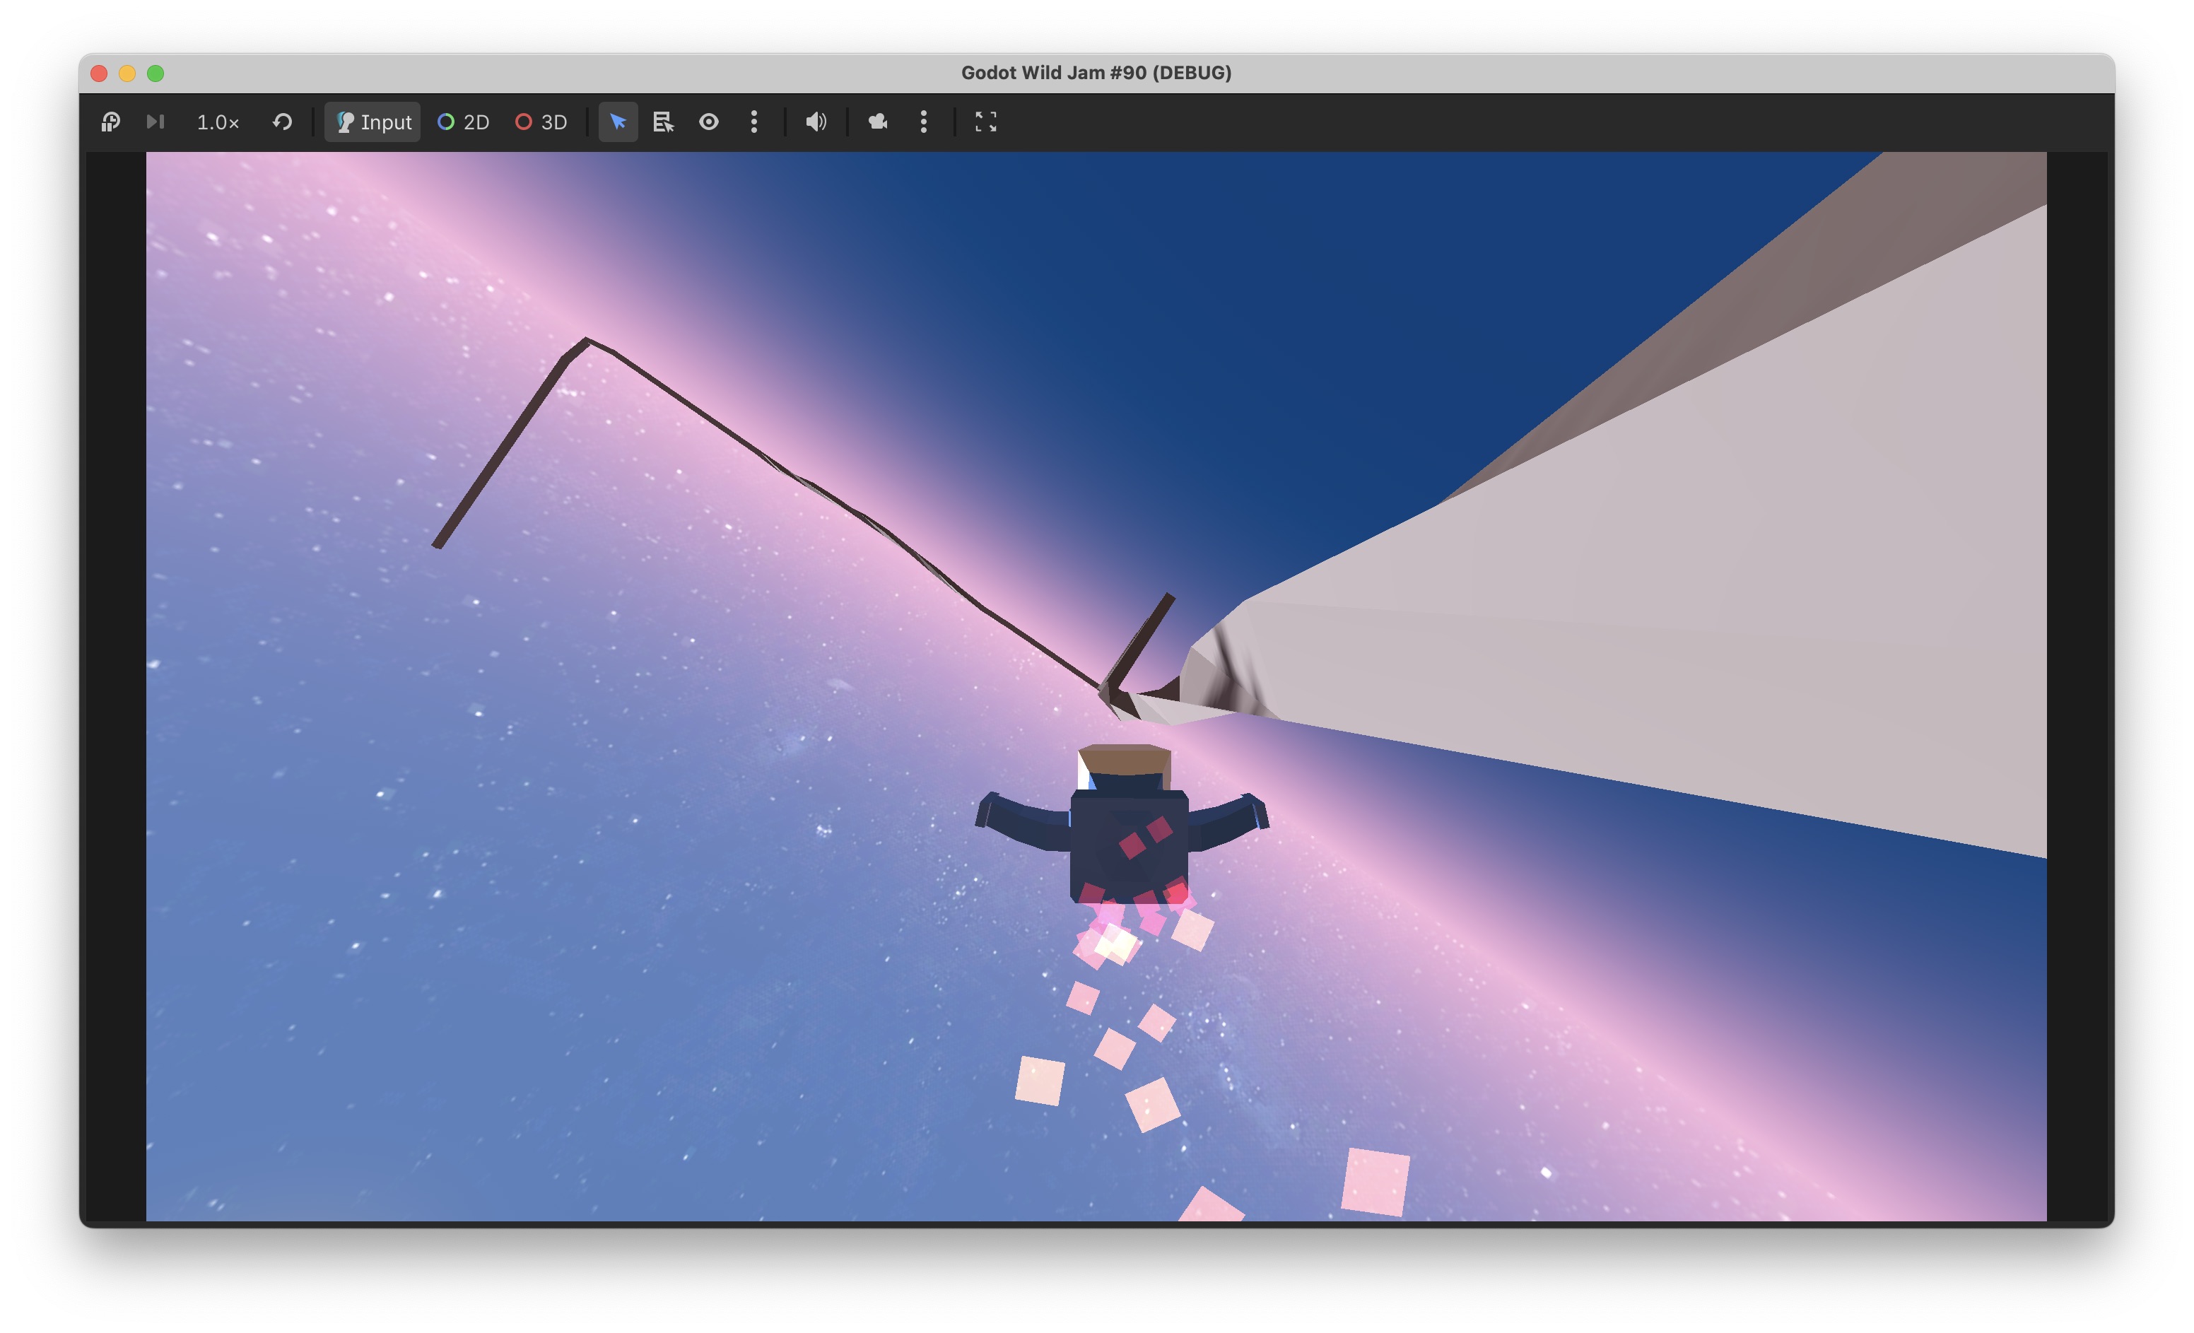
Task: Click the list select mode icon
Action: [x=664, y=122]
